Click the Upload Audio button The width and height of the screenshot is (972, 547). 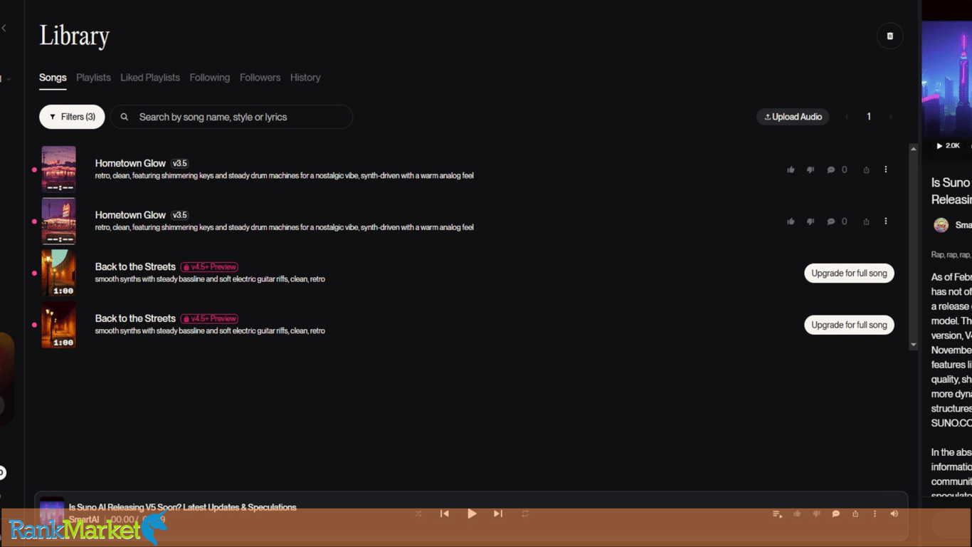coord(793,117)
